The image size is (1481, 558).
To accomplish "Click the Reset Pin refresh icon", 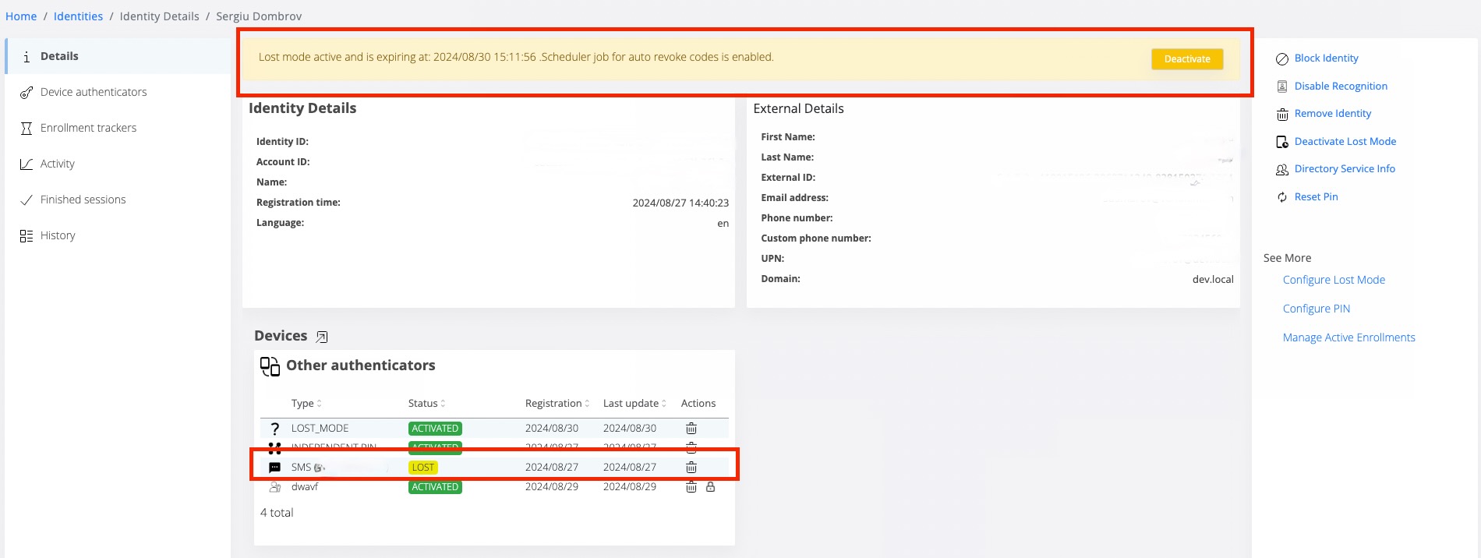I will [1281, 197].
